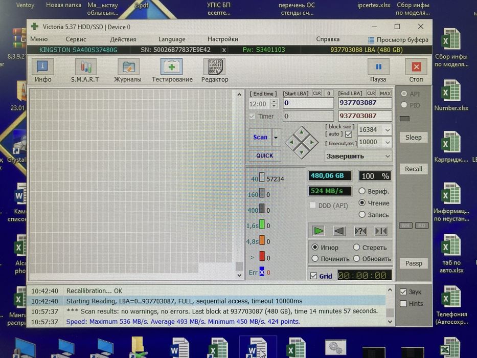Click the Victoria green cross title icon
This screenshot has height=358, width=477.
35,27
